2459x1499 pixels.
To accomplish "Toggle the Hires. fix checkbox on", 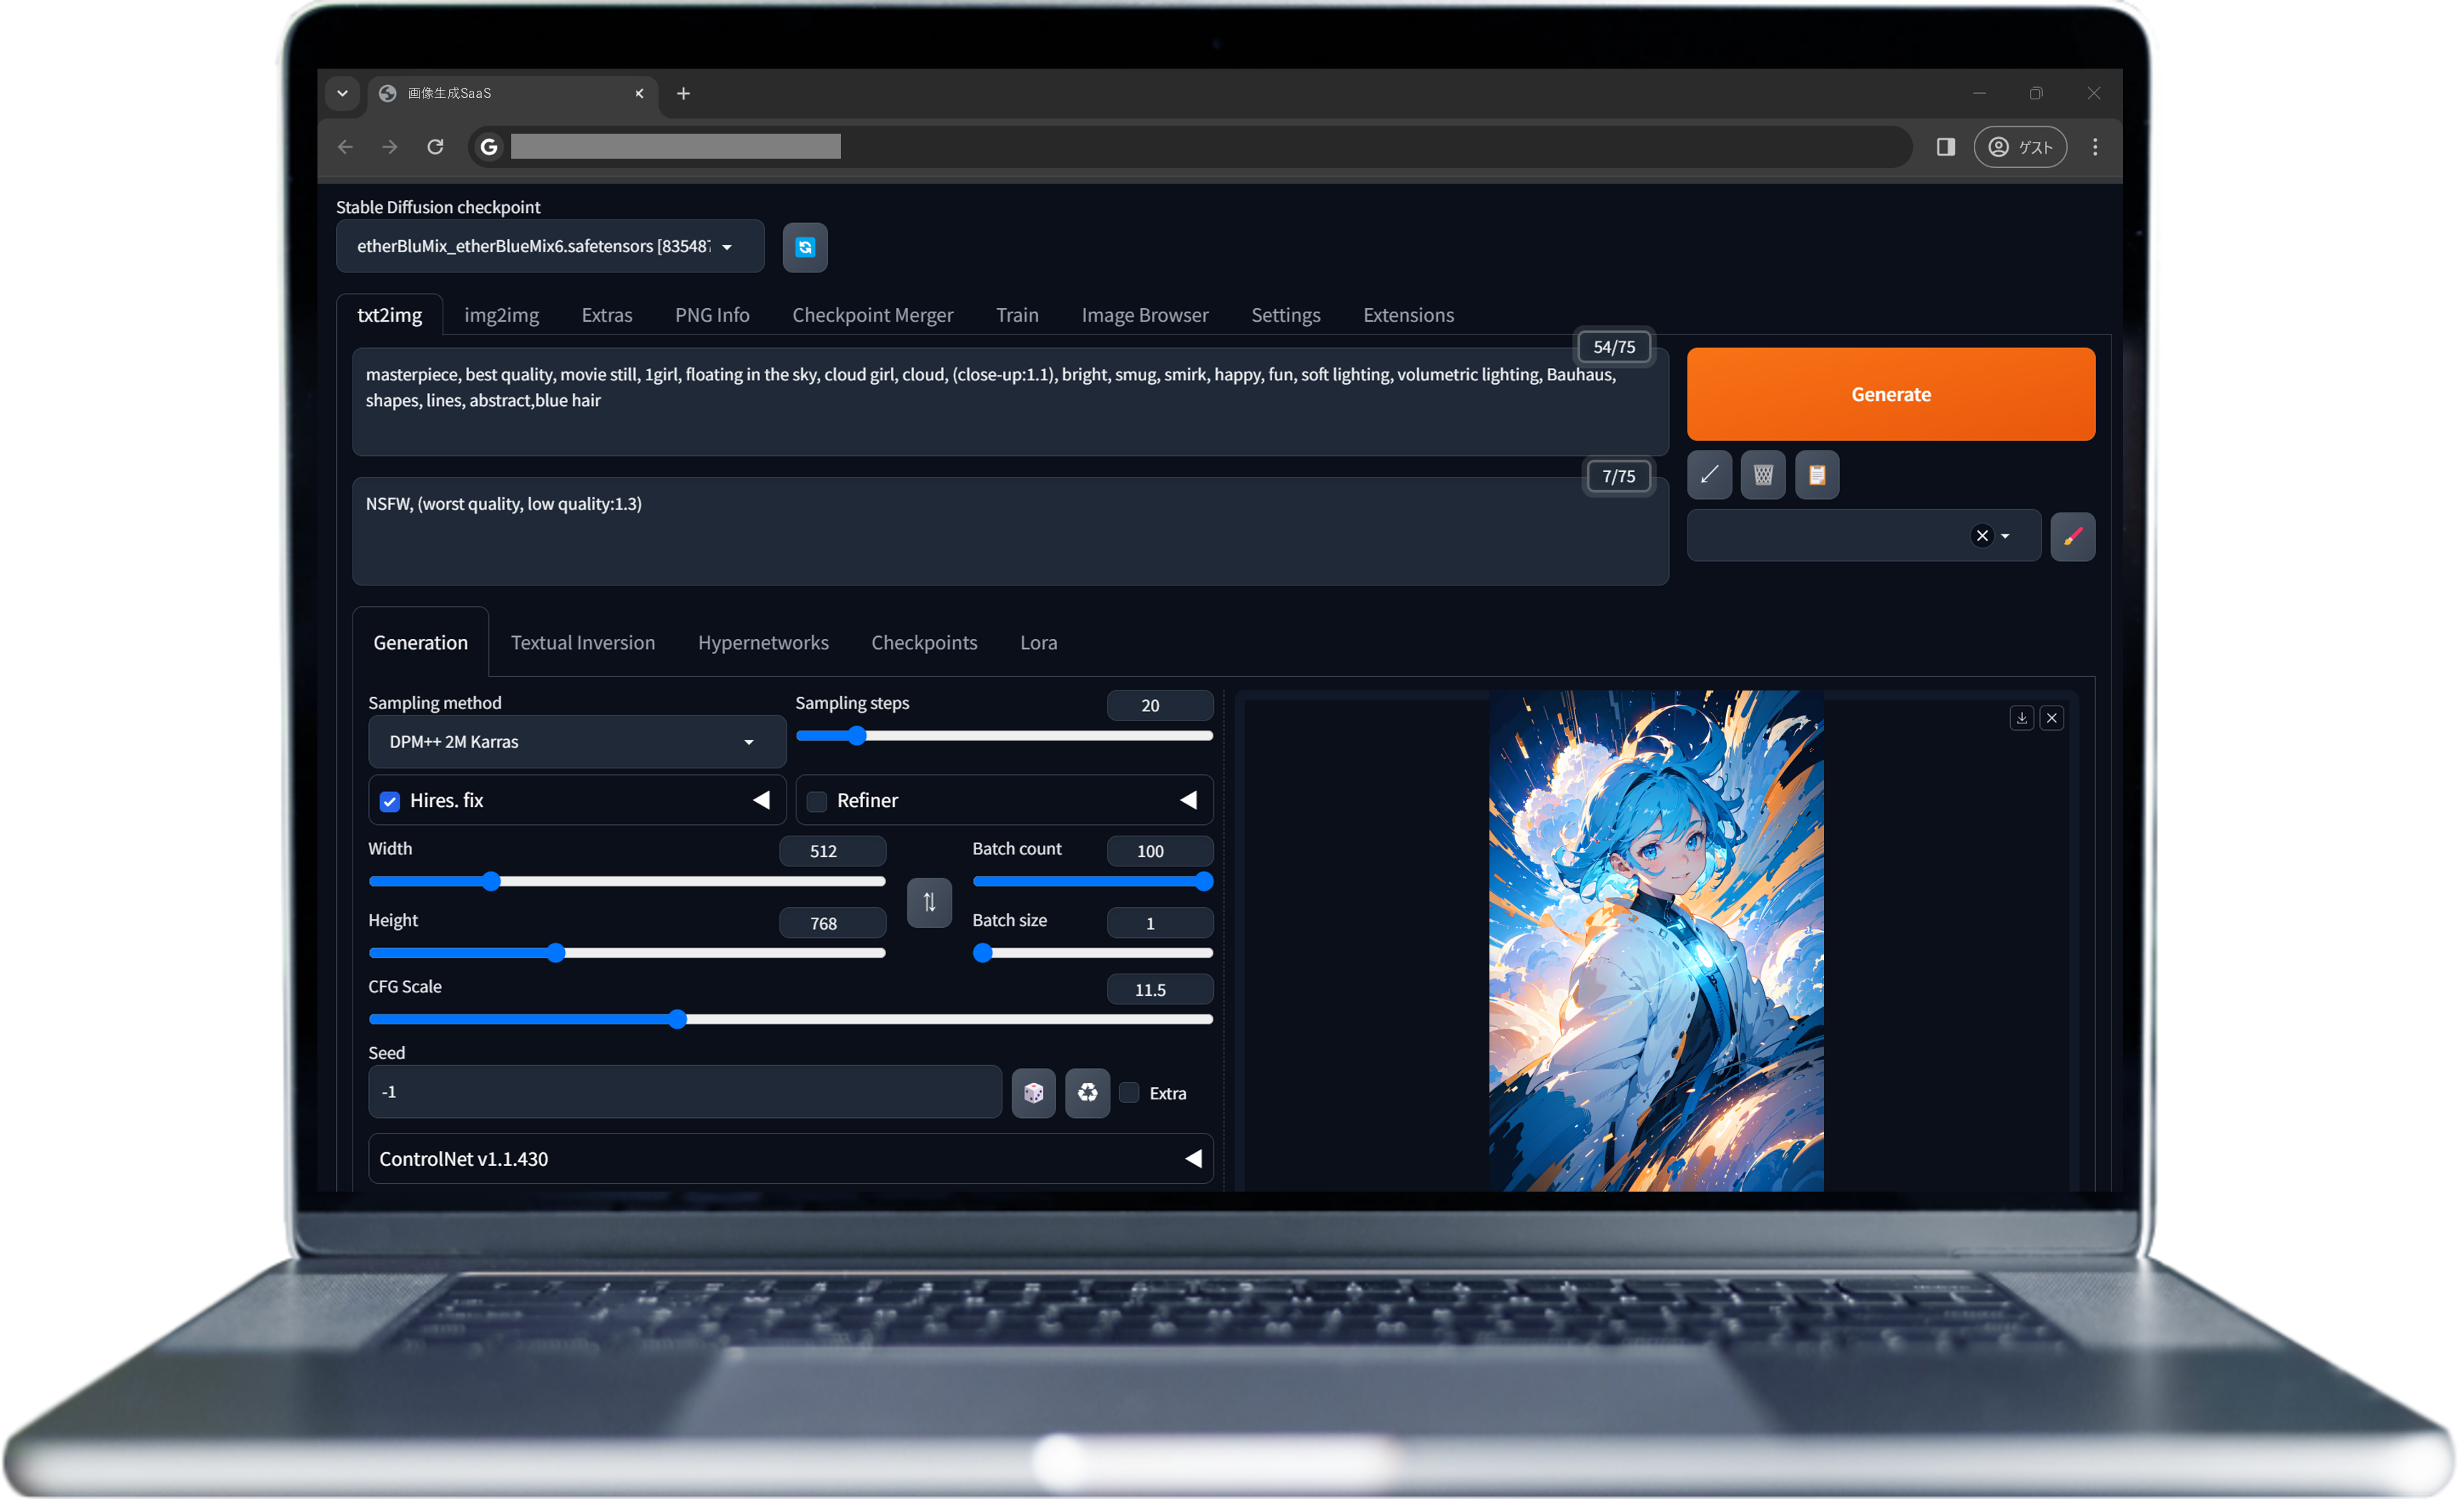I will pos(388,801).
